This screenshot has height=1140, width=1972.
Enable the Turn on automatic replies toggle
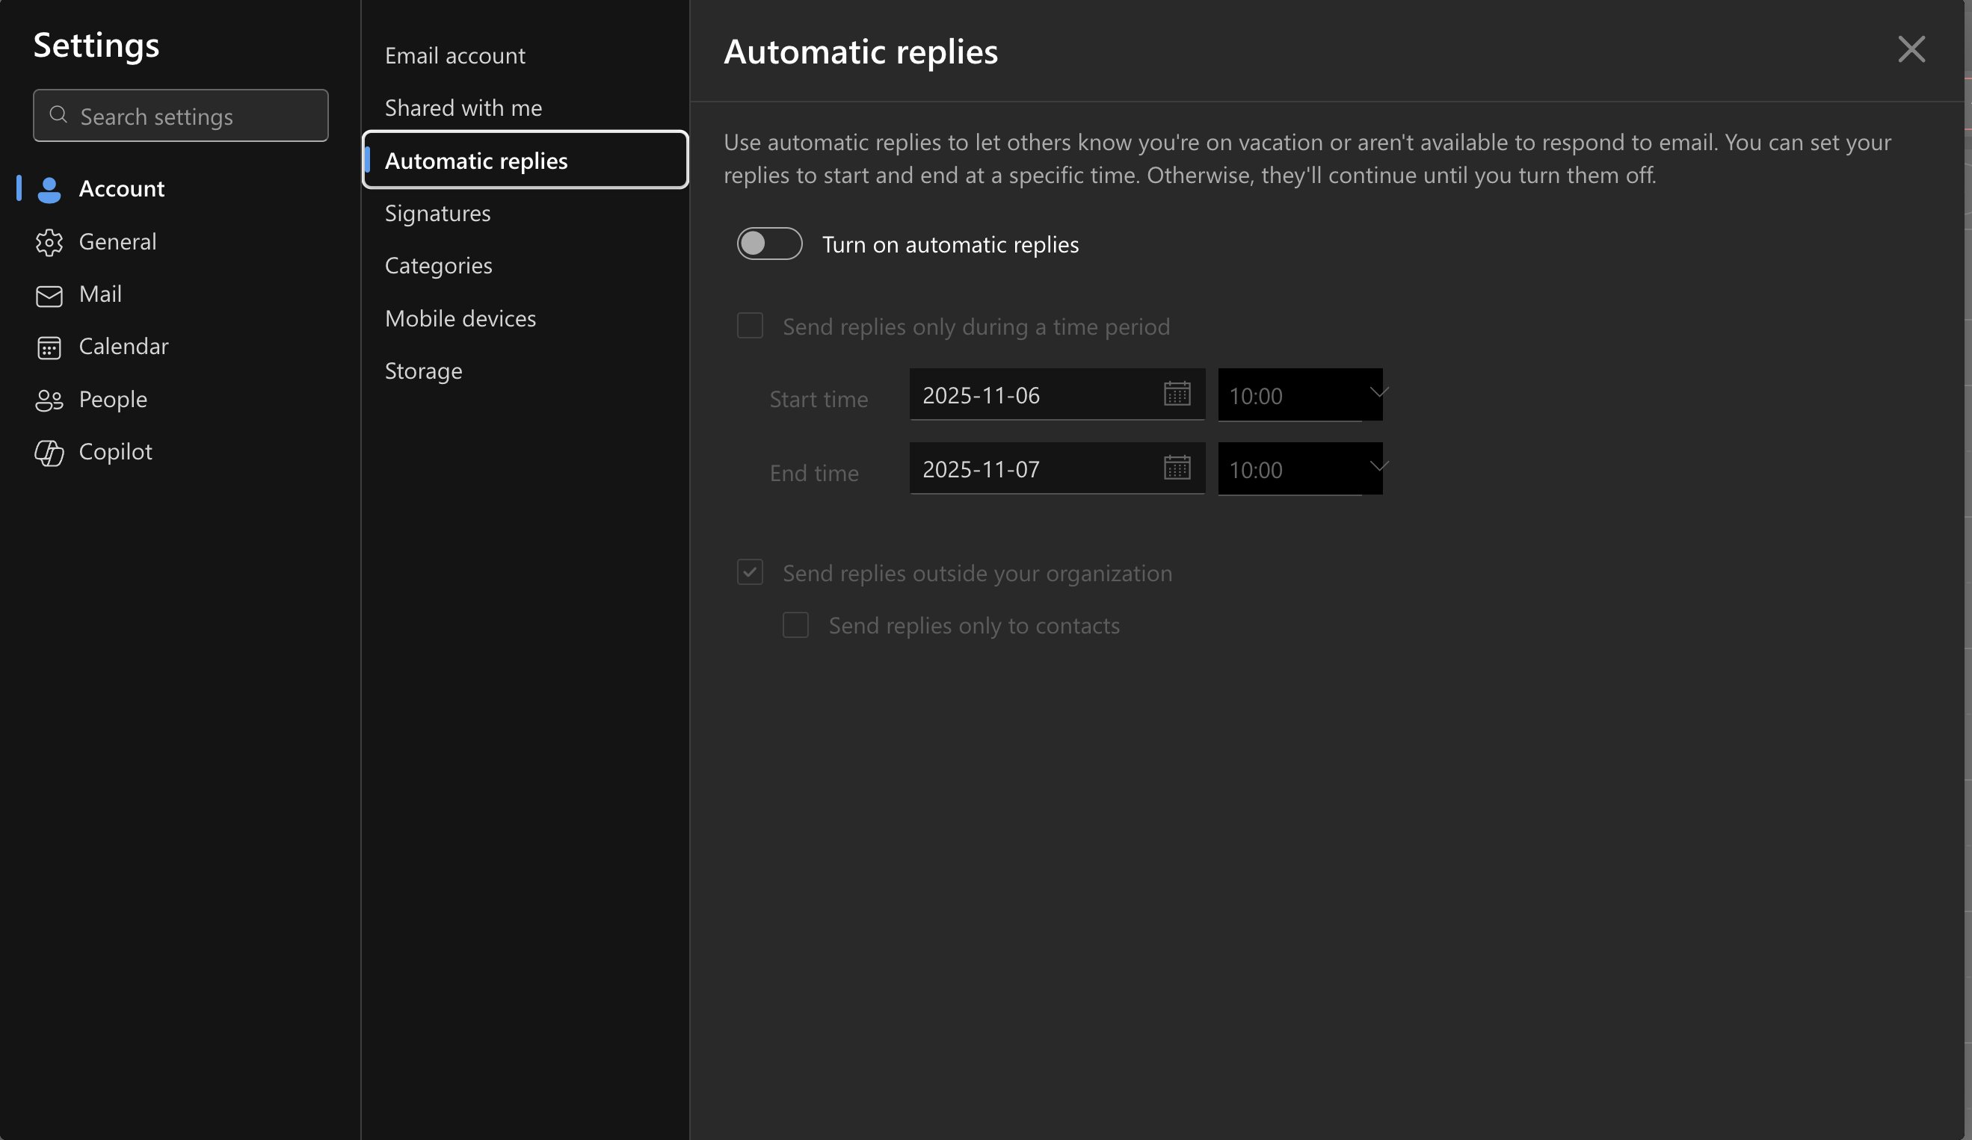(769, 244)
